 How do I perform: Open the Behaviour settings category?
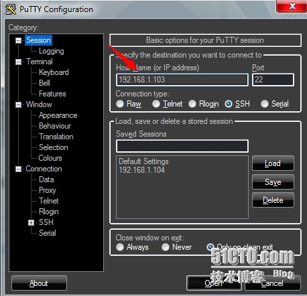coord(55,126)
